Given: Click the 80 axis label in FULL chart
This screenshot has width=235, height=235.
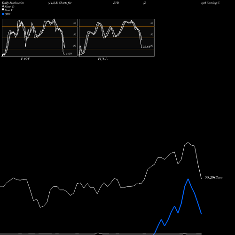Looking at the screenshot, I should [152, 23].
